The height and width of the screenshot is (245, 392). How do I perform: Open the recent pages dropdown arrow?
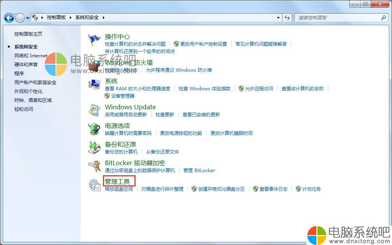28,18
